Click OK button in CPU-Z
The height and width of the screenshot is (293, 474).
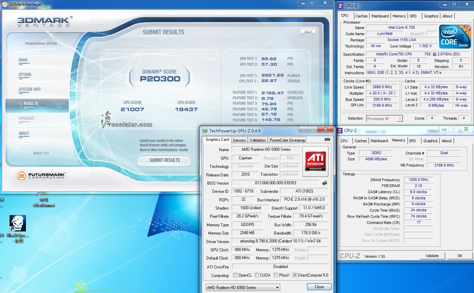(x=460, y=256)
